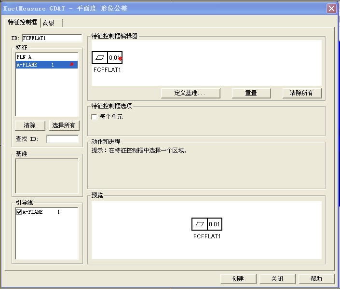Click the 选择所有 button
Viewport: 340px width, 289px height.
click(64, 125)
